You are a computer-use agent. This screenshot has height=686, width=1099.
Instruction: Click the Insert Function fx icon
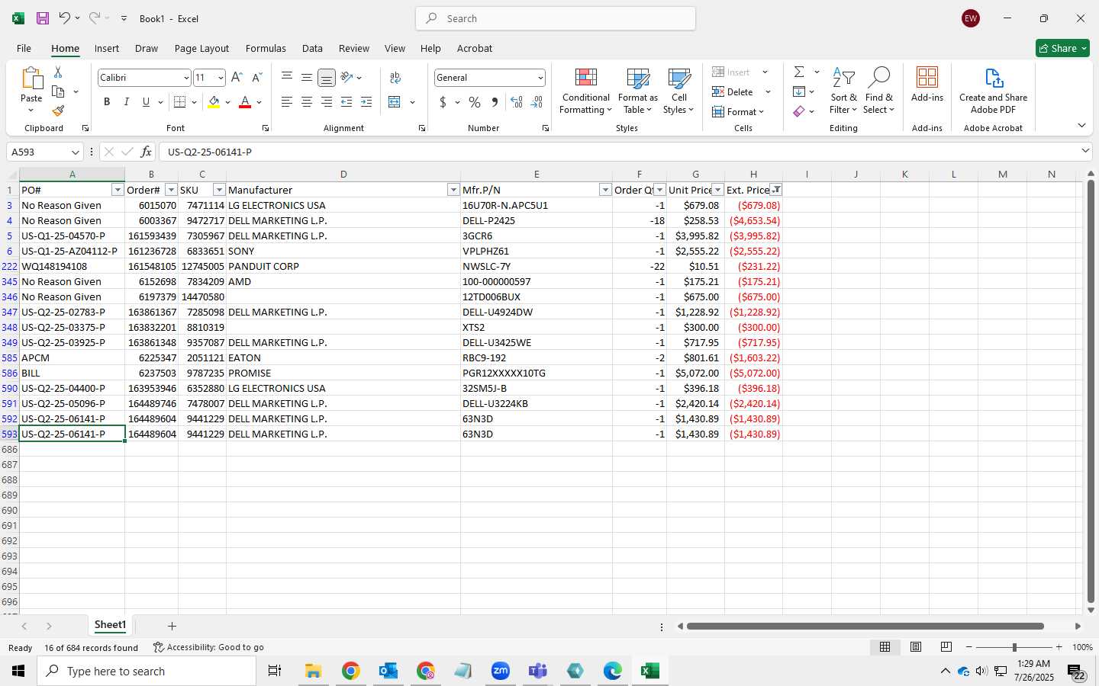[x=146, y=152]
